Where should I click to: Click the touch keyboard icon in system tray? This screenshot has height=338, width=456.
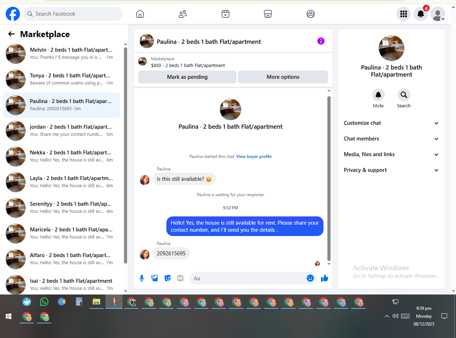(405, 316)
